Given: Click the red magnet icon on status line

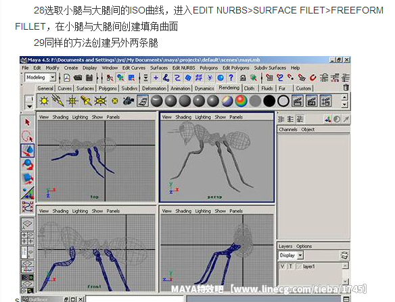Looking at the screenshot, I should click(x=312, y=78).
